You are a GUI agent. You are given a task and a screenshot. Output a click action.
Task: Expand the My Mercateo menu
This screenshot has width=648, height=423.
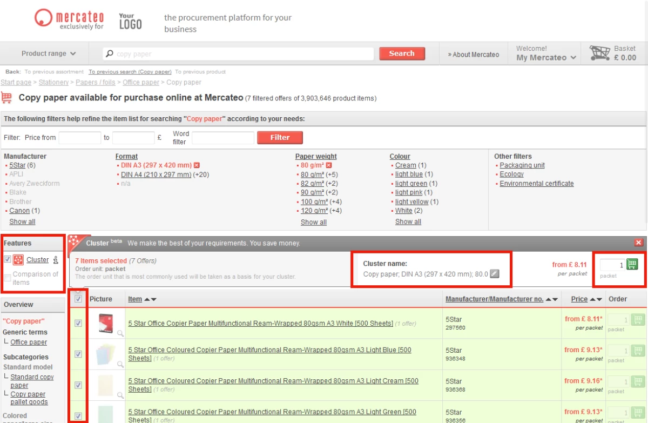545,57
